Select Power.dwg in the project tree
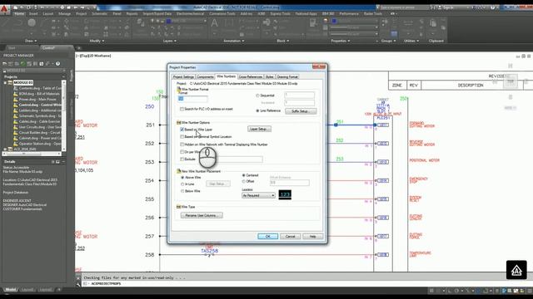Screen dimensions: 533x299 (x=37, y=100)
